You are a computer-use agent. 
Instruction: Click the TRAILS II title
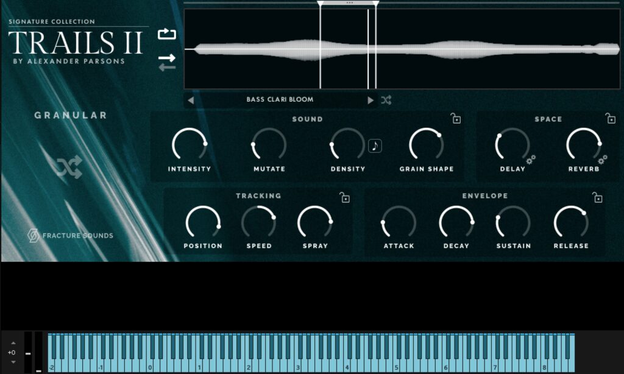(76, 43)
